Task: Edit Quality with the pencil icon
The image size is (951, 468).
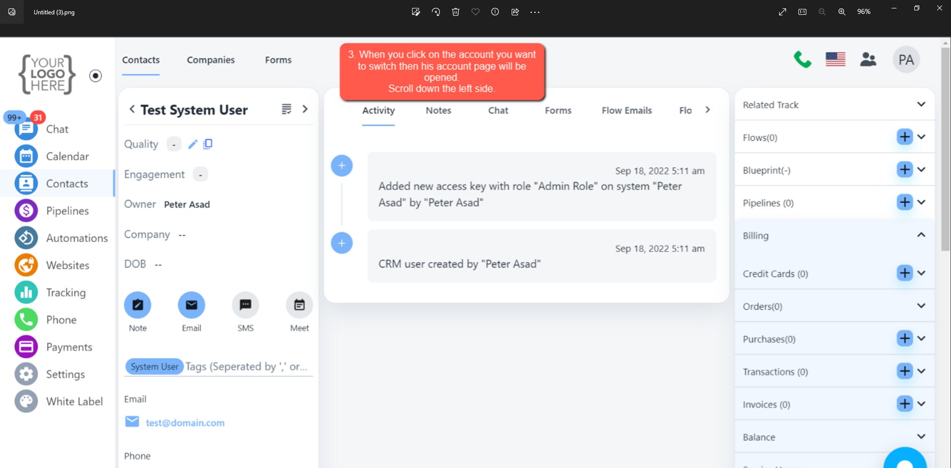Action: (193, 144)
